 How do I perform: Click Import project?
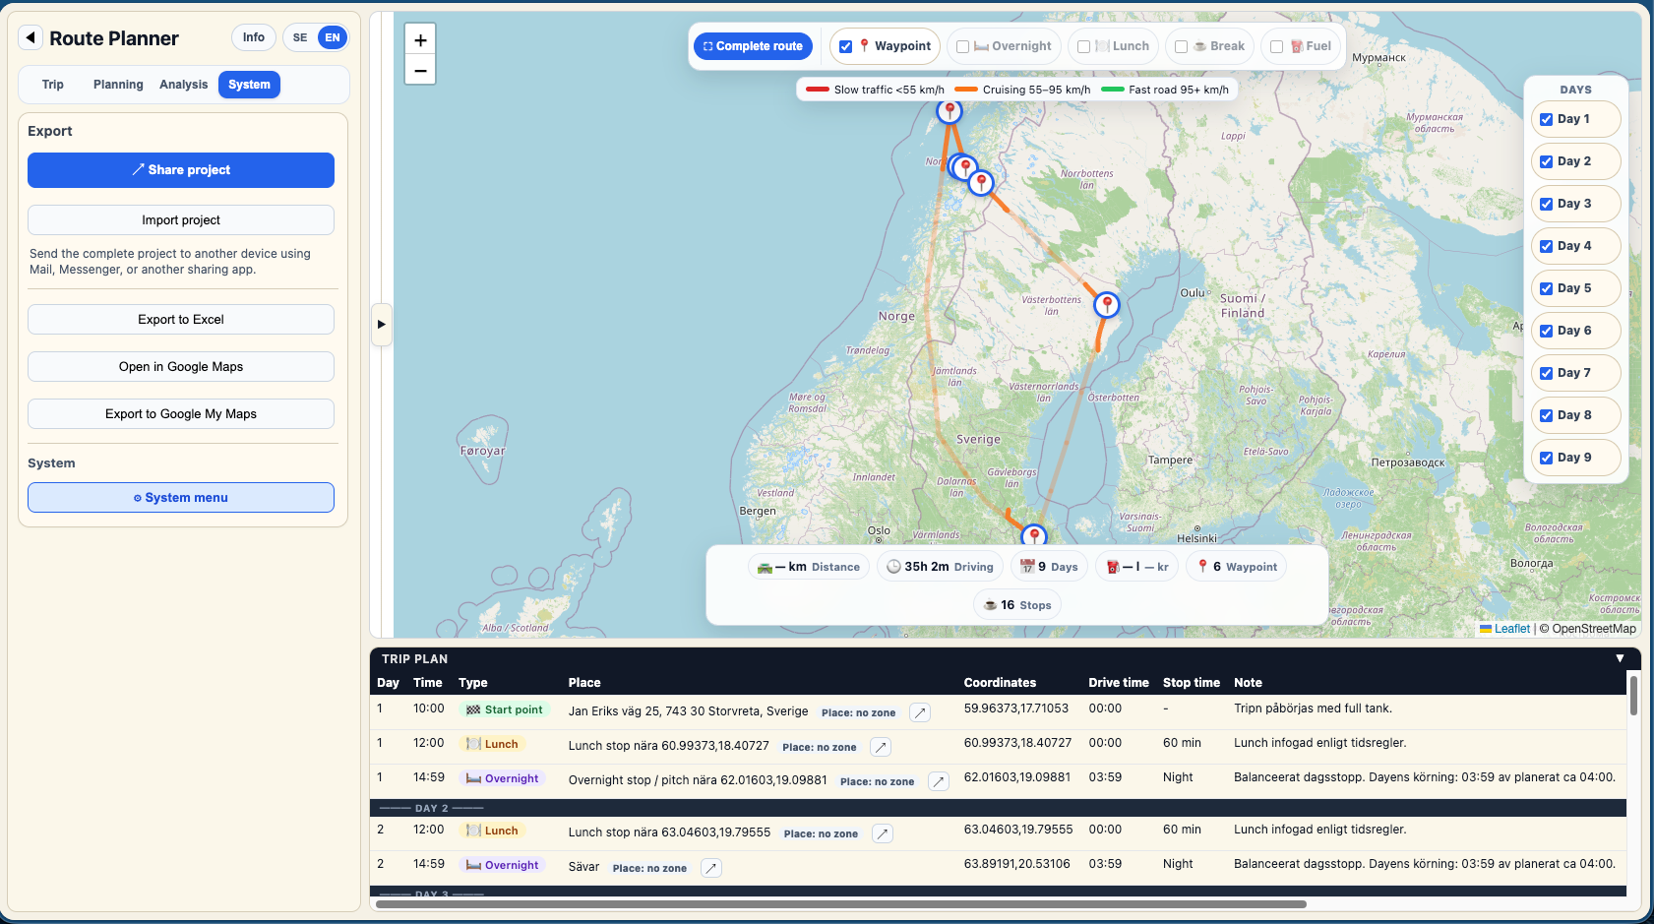click(x=181, y=220)
